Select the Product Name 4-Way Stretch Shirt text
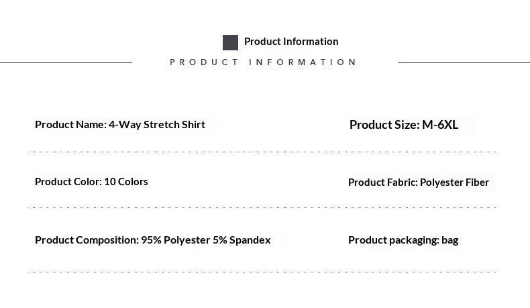The height and width of the screenshot is (308, 530). click(x=120, y=125)
